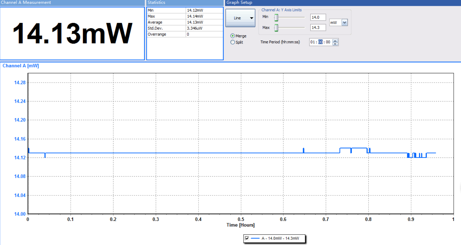Click the Y axis Max slider handle
Screen dimensions: 461x245
(x=277, y=28)
